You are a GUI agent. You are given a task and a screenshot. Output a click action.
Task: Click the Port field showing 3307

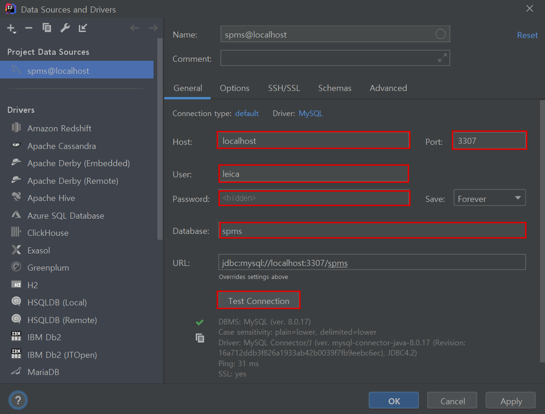click(489, 141)
